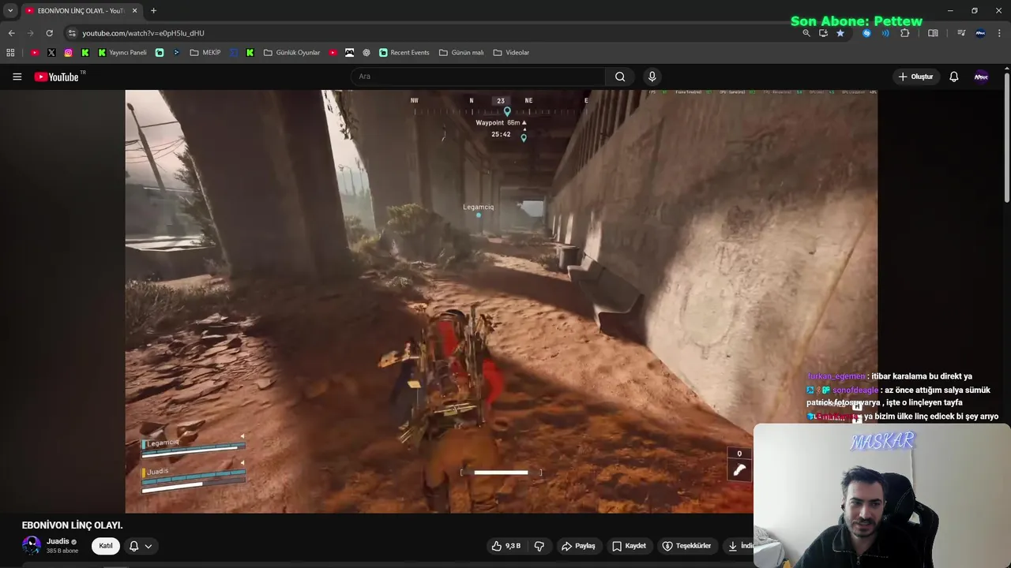
Task: Dislike the video with thumbs-down
Action: (539, 546)
